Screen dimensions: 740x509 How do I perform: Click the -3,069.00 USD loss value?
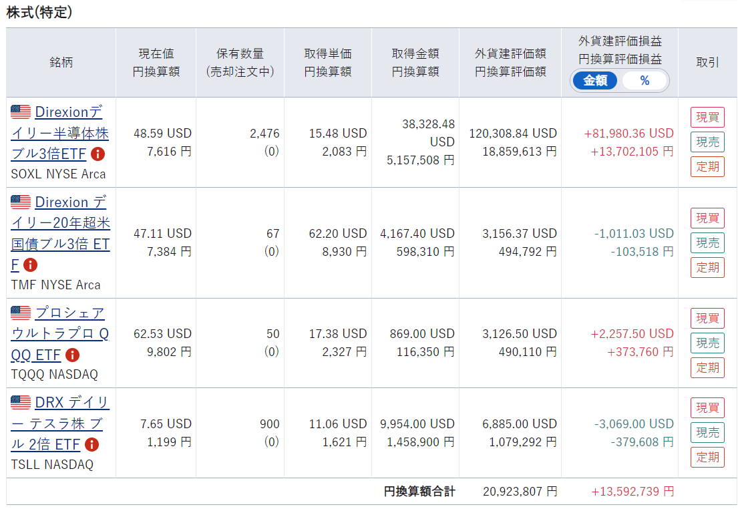pos(634,423)
